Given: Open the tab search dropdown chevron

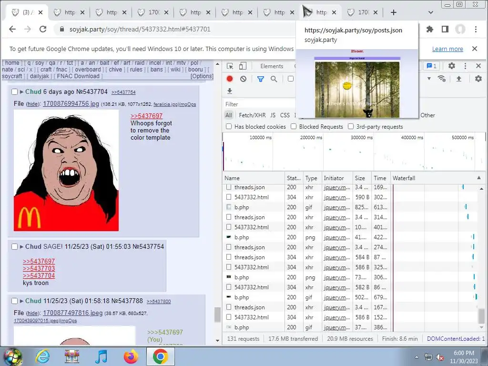Looking at the screenshot, I should tap(431, 12).
